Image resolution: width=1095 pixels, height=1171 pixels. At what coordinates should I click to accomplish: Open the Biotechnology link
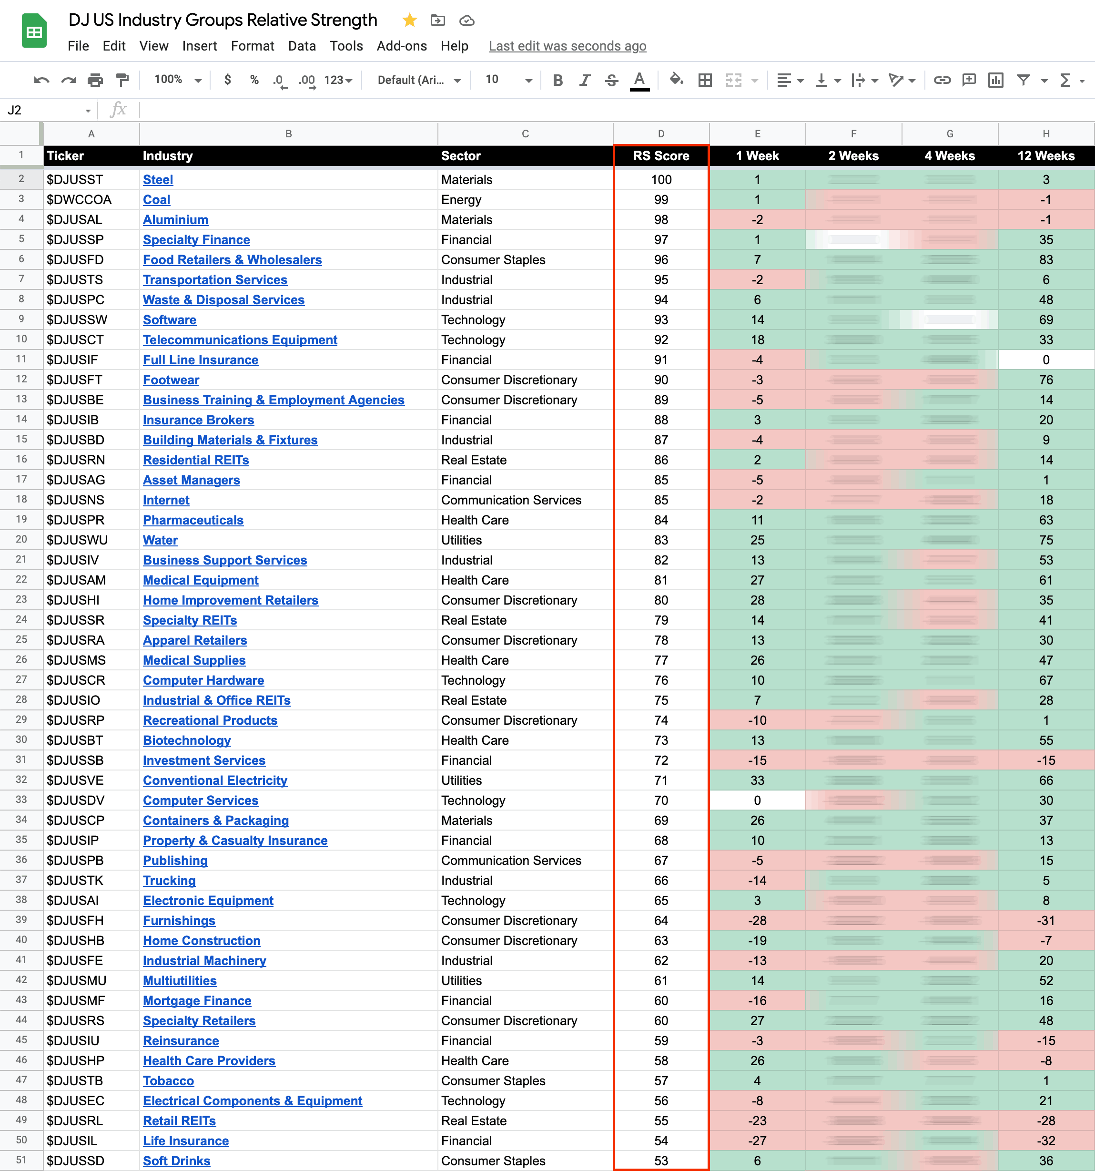pyautogui.click(x=187, y=740)
